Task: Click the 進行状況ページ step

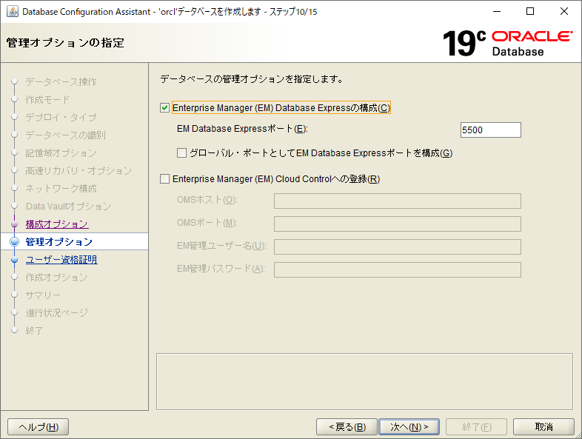Action: (x=57, y=313)
